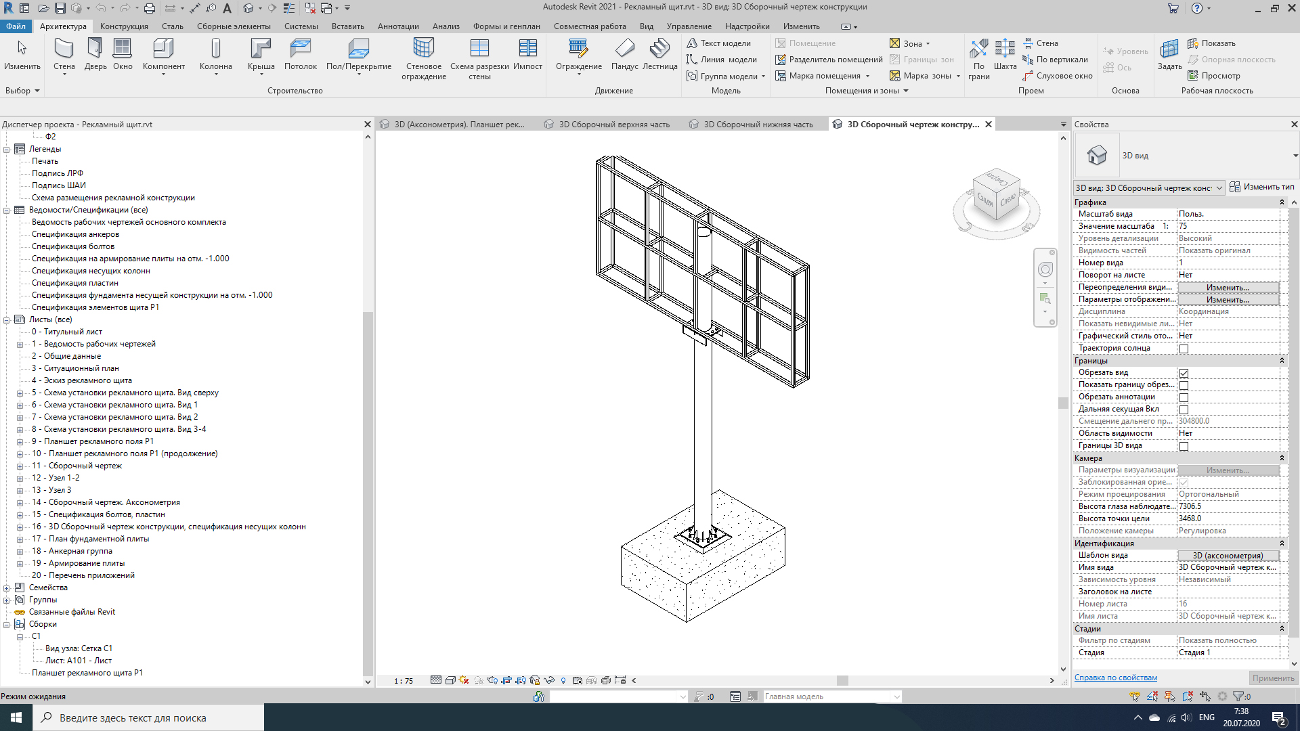This screenshot has width=1300, height=731.
Task: Select the Схема разрезки стены tool
Action: [479, 59]
